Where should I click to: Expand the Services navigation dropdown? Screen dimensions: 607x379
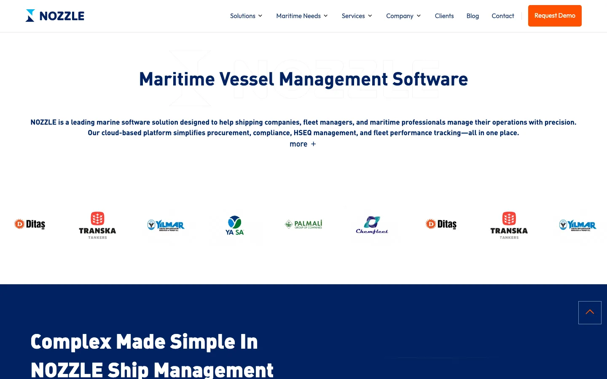(x=357, y=16)
